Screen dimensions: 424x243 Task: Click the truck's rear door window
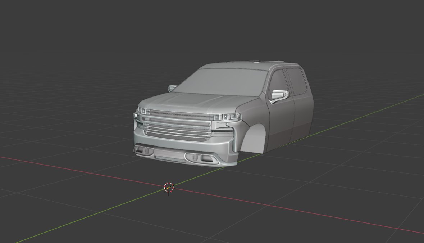click(x=297, y=81)
